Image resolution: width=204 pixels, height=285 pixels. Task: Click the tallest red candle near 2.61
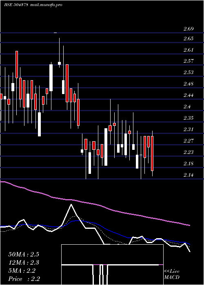click(x=17, y=64)
